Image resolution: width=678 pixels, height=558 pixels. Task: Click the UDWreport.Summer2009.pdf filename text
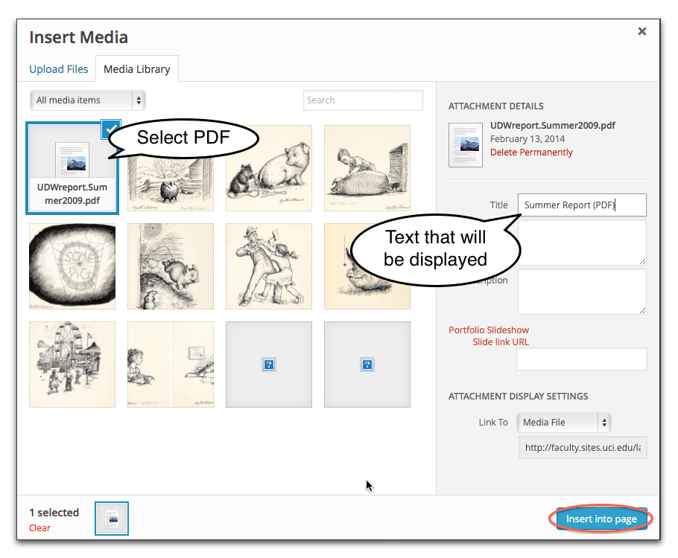pos(553,125)
